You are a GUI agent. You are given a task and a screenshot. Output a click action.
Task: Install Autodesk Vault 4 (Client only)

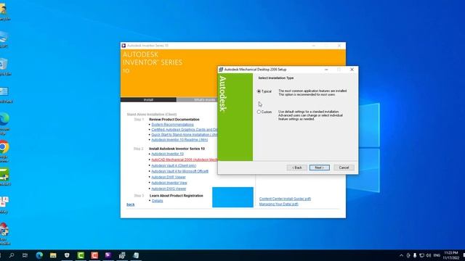174,165
